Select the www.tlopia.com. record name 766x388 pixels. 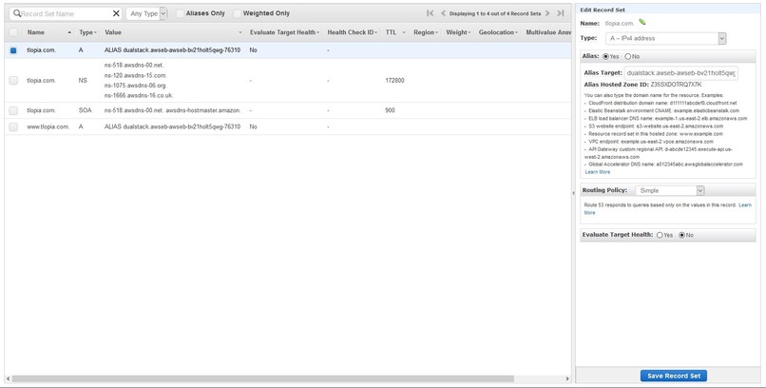point(48,126)
